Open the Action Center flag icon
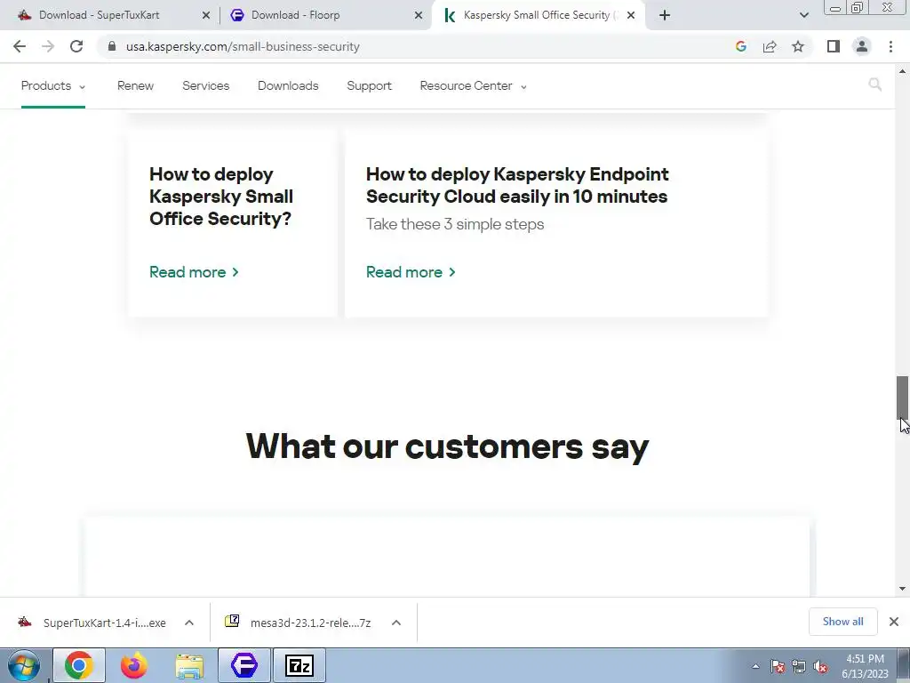Viewport: 910px width, 683px height. pos(778,666)
